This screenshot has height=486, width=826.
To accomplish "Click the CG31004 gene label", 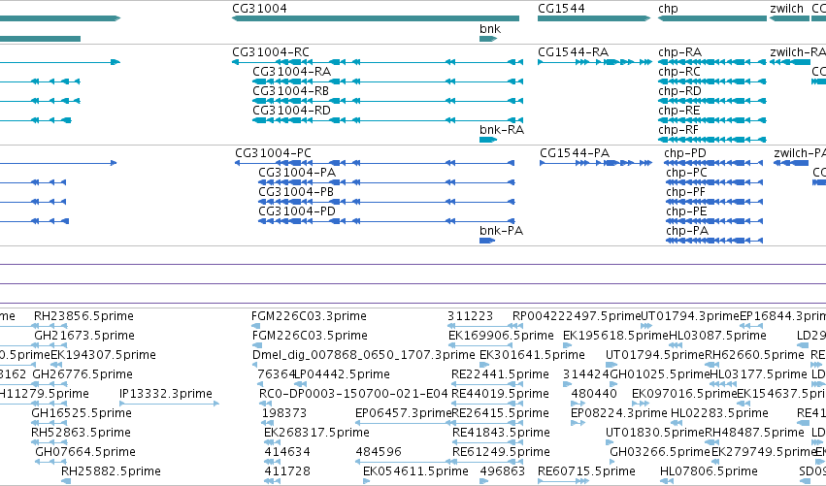I will 260,9.
